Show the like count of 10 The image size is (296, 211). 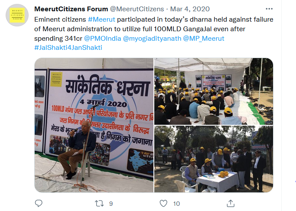pyautogui.click(x=176, y=204)
